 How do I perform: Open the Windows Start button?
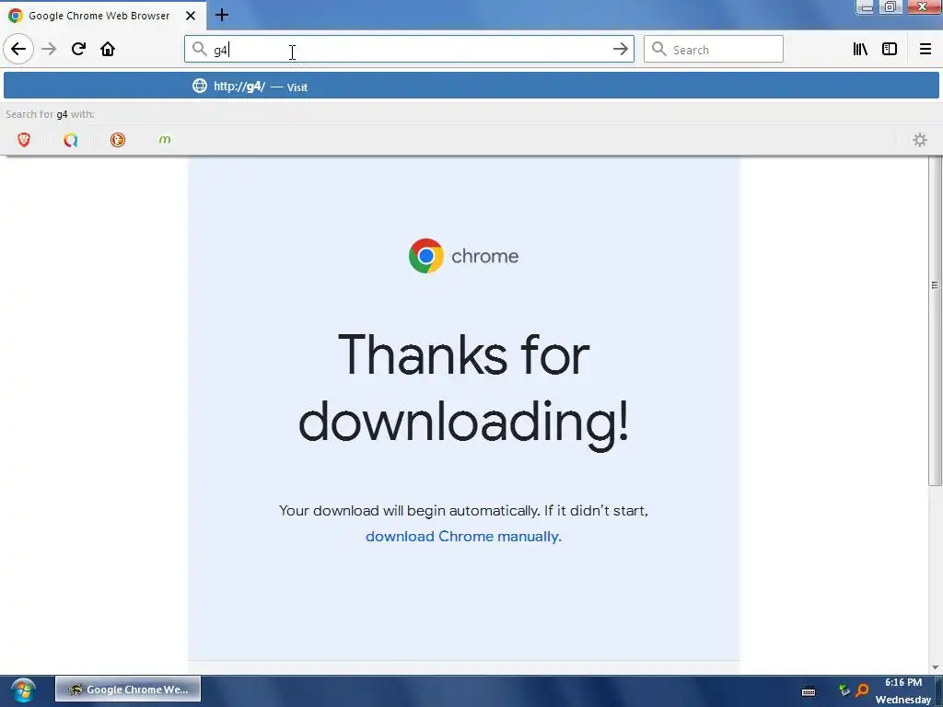click(x=23, y=690)
